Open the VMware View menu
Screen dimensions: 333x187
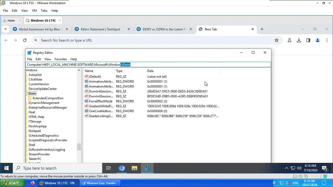[x=24, y=11]
